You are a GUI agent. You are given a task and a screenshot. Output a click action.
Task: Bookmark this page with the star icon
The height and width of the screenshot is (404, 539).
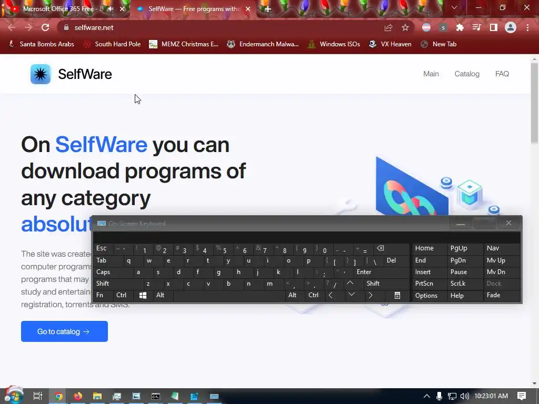coord(405,27)
